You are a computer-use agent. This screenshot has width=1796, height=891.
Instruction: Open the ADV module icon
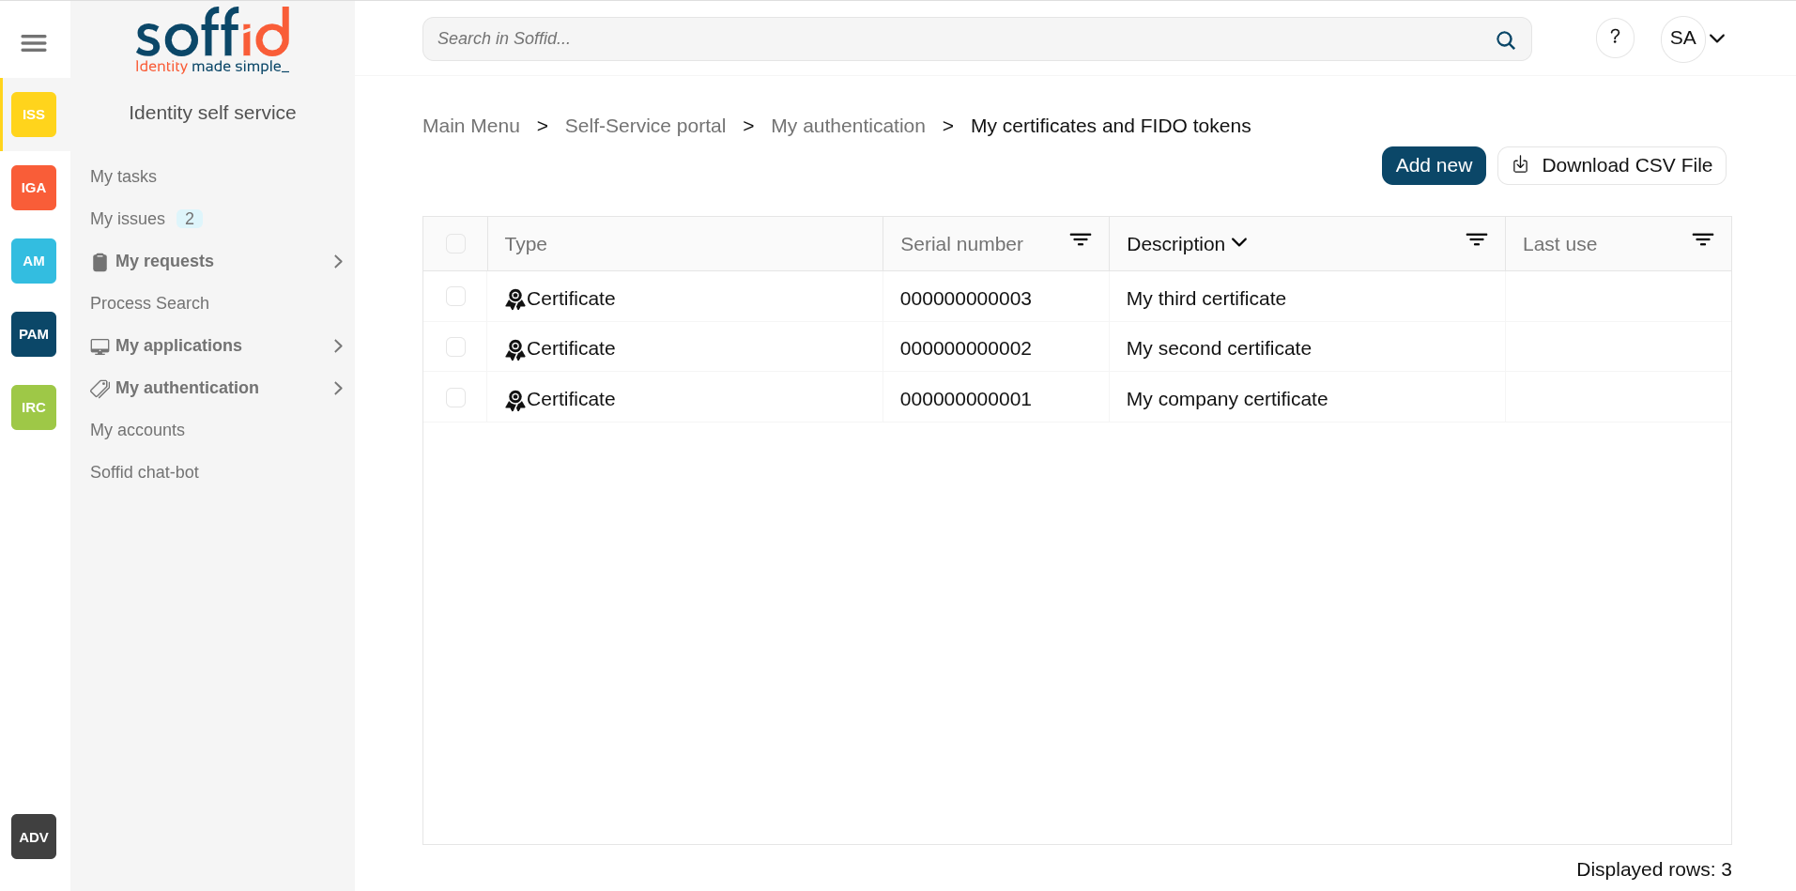coord(34,837)
